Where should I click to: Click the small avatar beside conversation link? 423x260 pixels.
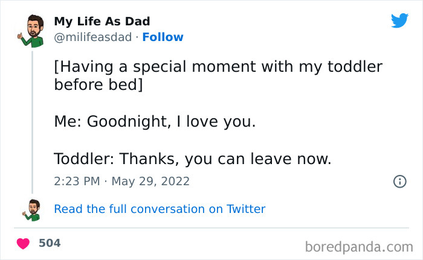33,209
